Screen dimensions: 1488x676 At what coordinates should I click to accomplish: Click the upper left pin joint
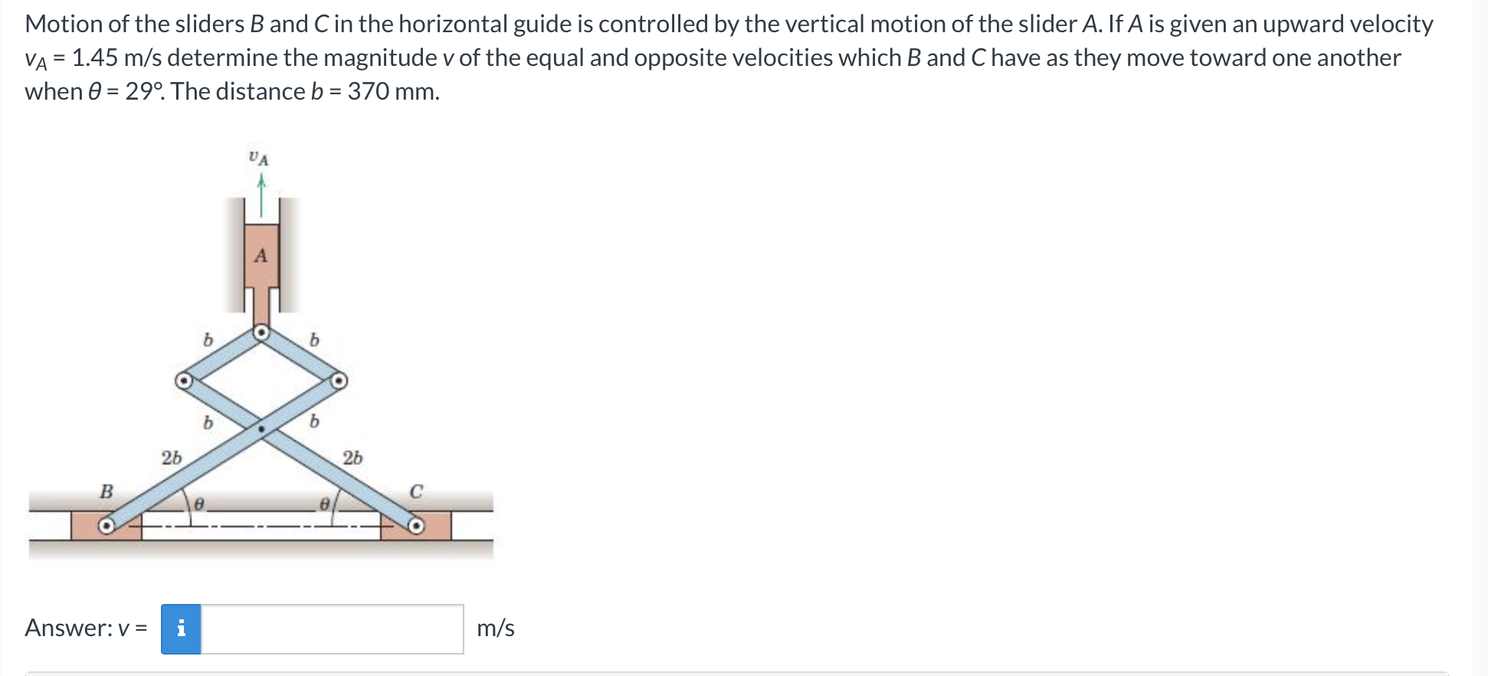pos(184,379)
